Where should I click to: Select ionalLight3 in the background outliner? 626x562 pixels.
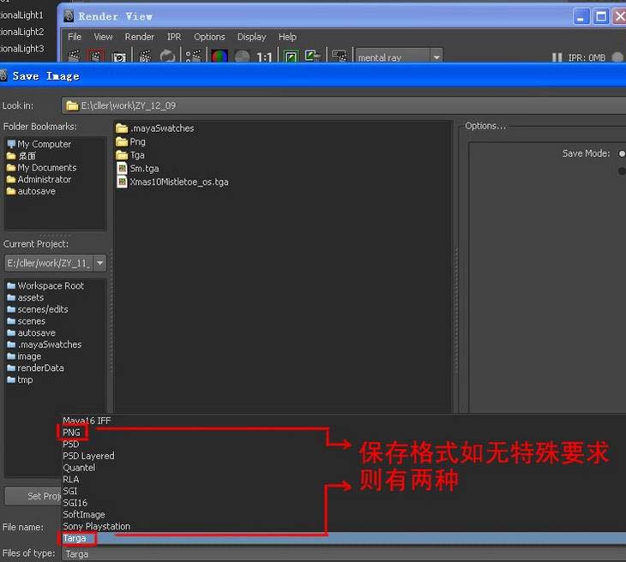pos(22,49)
